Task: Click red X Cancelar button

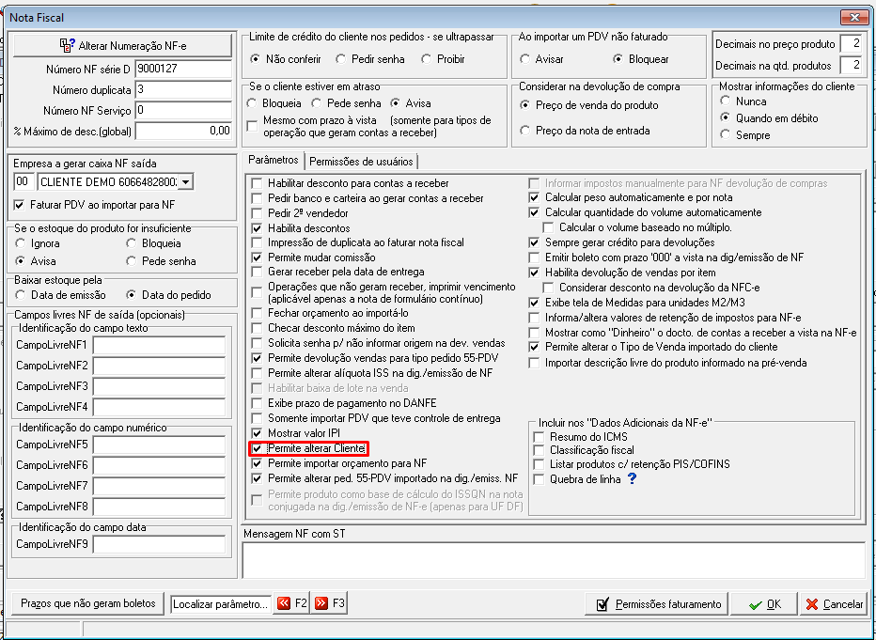Action: pyautogui.click(x=834, y=604)
